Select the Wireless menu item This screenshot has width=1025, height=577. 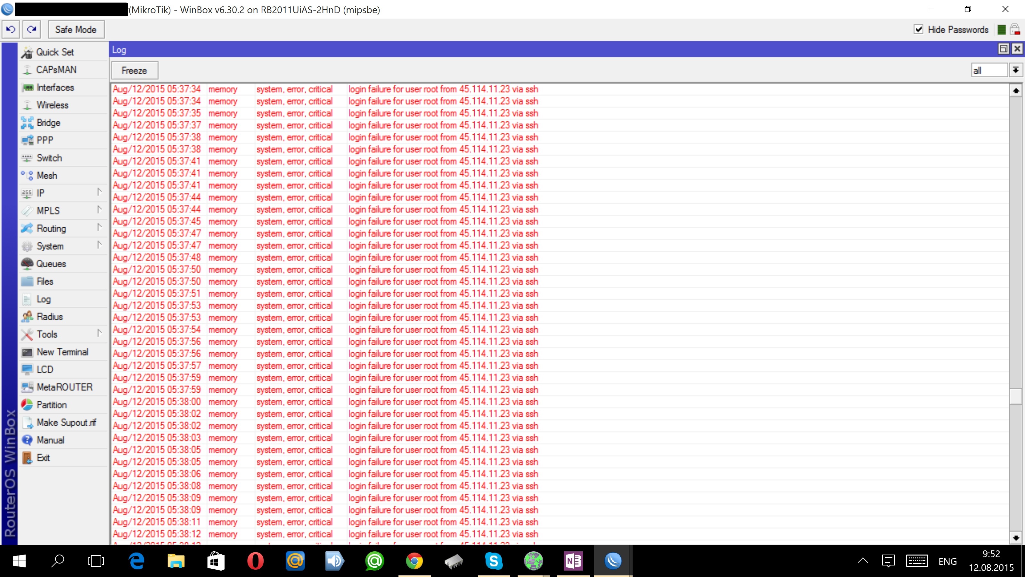52,105
